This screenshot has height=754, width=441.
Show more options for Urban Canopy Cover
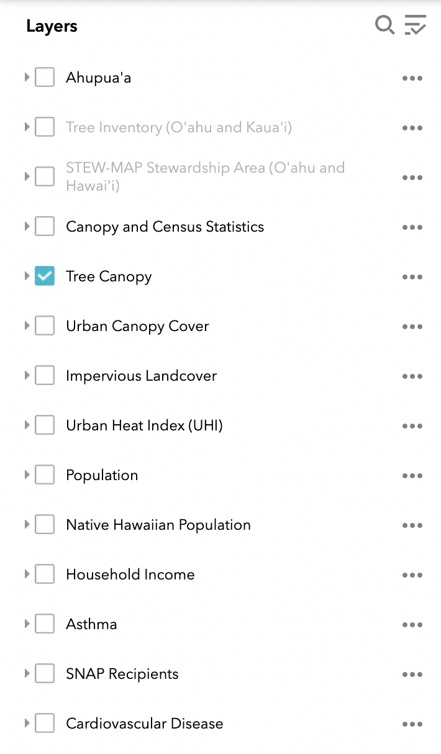coord(412,327)
